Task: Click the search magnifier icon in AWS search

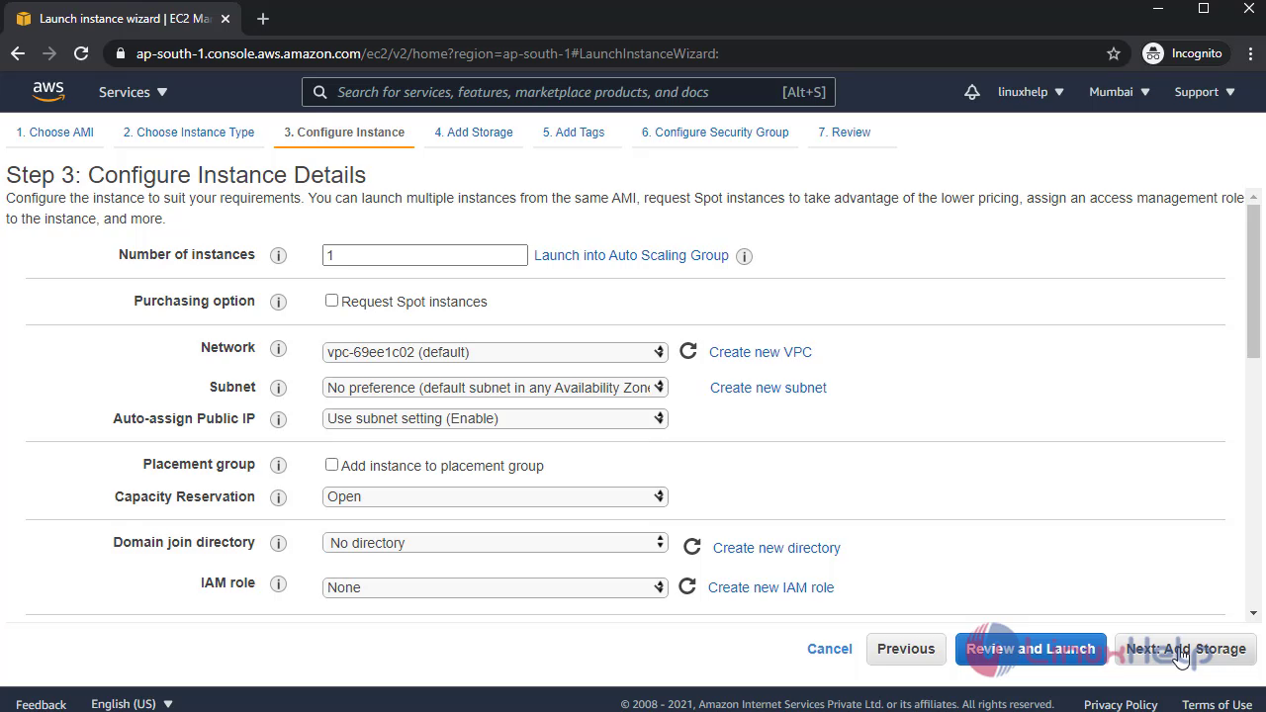Action: click(319, 92)
